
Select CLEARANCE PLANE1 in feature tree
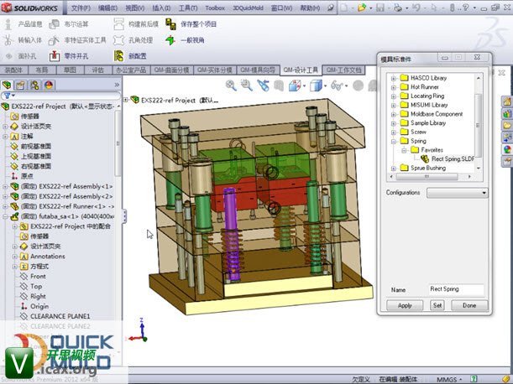pyautogui.click(x=60, y=316)
